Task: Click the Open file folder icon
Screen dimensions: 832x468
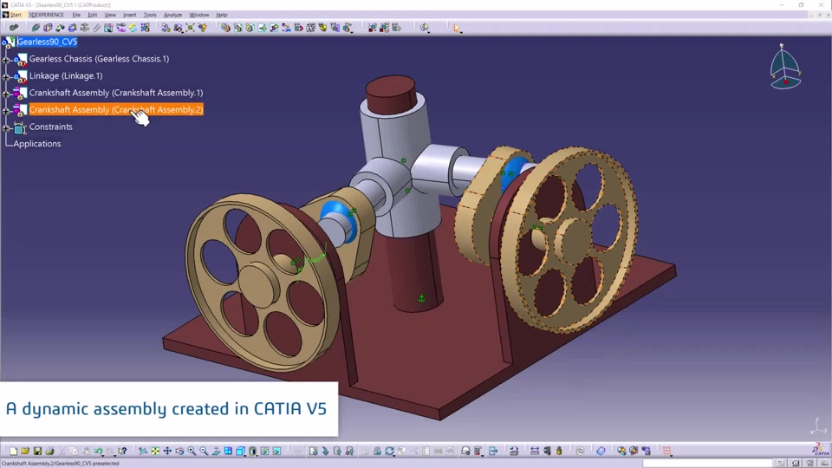Action: click(x=25, y=451)
